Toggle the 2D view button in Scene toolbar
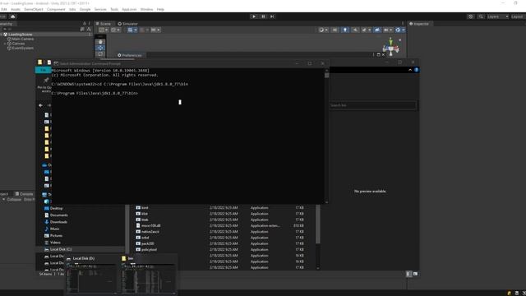This screenshot has width=526, height=296. click(335, 30)
